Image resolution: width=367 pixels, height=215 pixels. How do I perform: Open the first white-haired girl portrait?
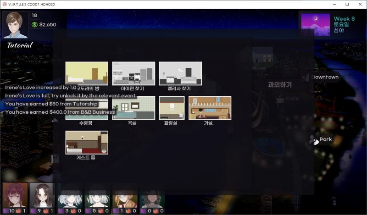(70, 195)
